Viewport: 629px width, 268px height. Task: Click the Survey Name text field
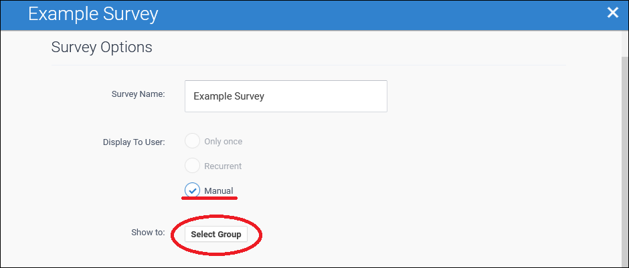click(286, 96)
